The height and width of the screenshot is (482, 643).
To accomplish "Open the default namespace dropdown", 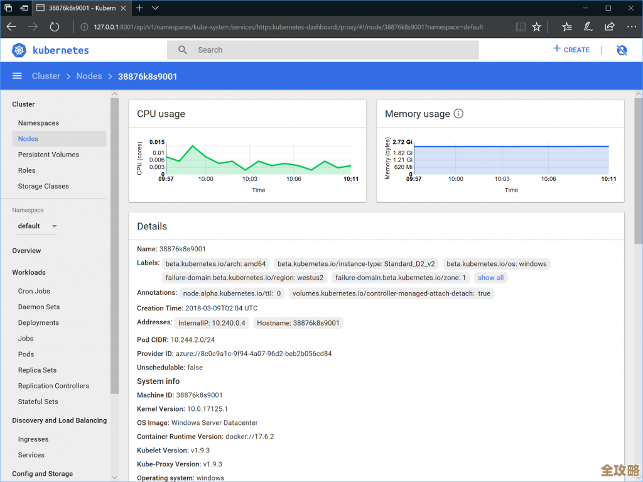I will 37,226.
